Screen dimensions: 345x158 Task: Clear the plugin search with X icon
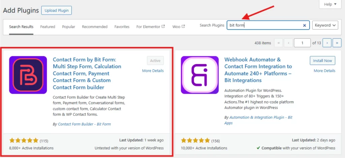pos(305,25)
